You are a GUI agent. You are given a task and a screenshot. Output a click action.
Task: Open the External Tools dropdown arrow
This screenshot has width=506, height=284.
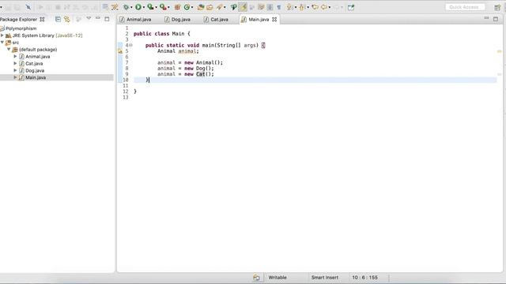point(168,7)
